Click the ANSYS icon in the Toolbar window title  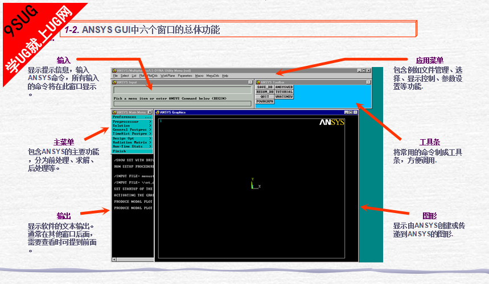click(x=258, y=82)
